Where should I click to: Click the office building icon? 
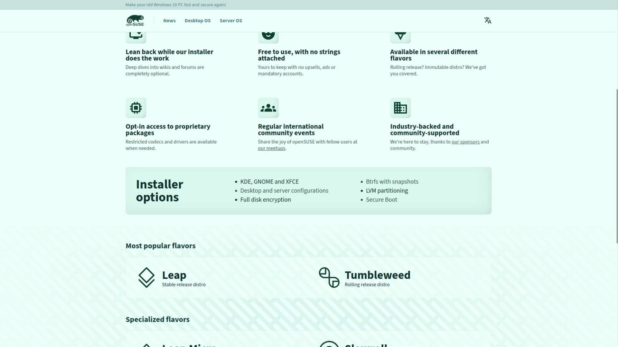click(400, 108)
